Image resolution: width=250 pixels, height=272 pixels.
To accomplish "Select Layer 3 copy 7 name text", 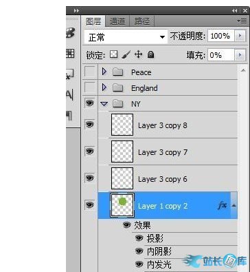I will pos(163,152).
